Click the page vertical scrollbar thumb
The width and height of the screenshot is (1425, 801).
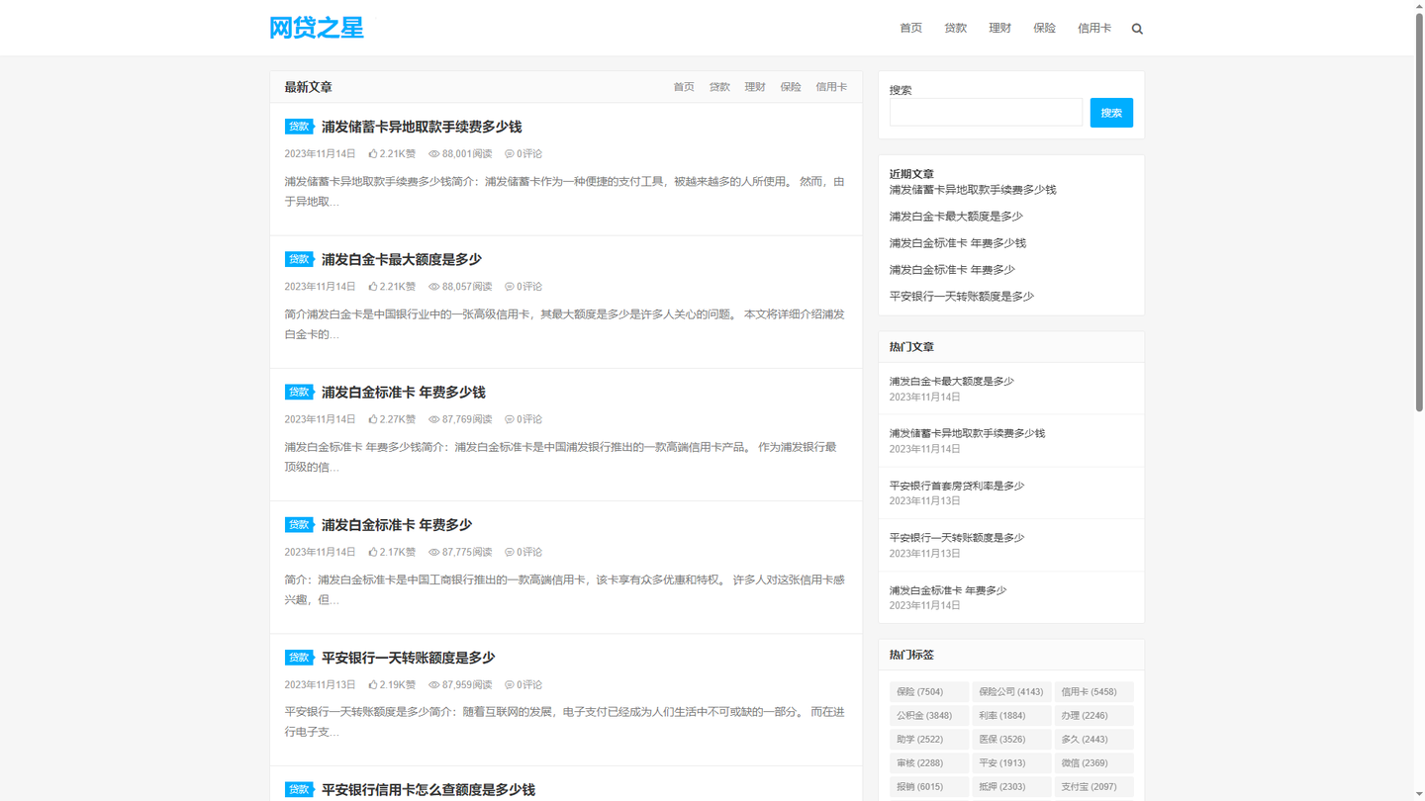1419,213
